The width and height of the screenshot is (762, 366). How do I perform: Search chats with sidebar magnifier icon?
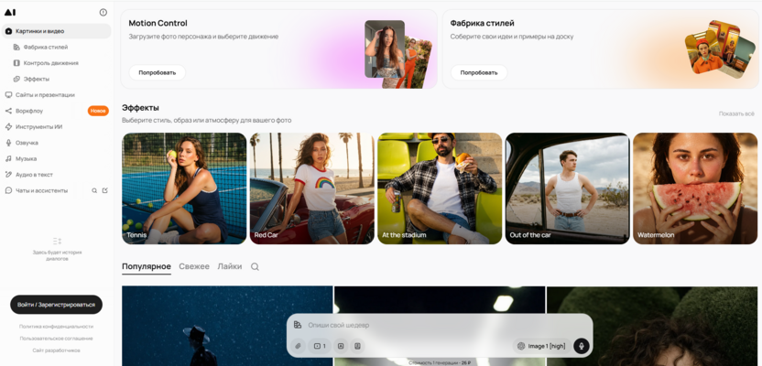pos(94,190)
